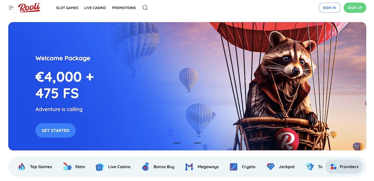Image resolution: width=374 pixels, height=181 pixels.
Task: Open Slot Games in the top navigation
Action: 67,8
